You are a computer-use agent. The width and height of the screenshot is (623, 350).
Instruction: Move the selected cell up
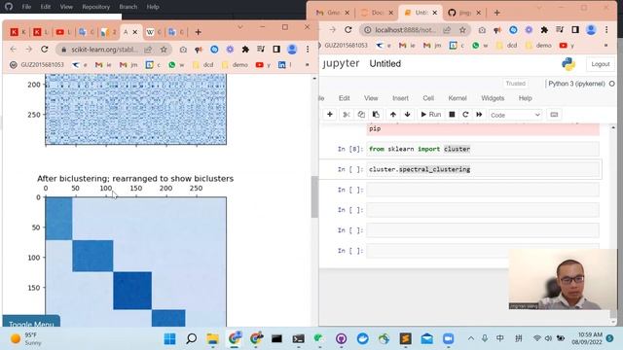[393, 115]
